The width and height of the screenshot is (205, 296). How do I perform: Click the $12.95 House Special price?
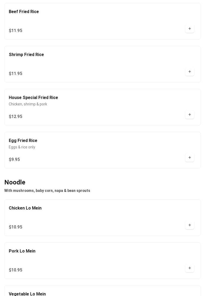(15, 116)
